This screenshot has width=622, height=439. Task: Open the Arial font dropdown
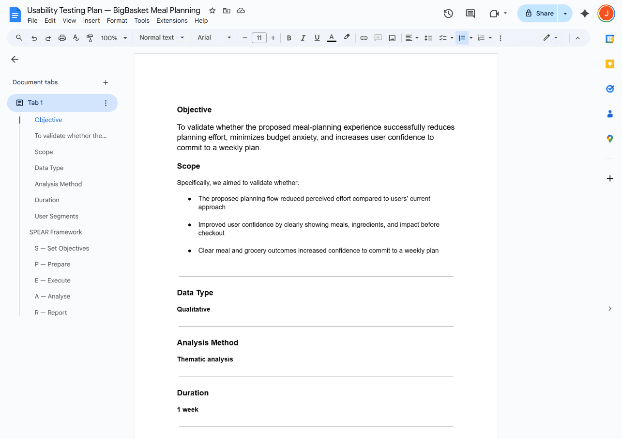(214, 38)
